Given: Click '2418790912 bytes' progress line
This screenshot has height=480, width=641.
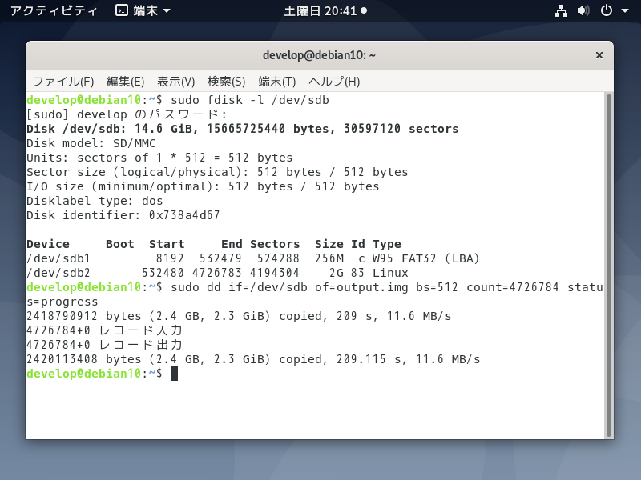Looking at the screenshot, I should tap(239, 316).
